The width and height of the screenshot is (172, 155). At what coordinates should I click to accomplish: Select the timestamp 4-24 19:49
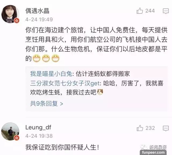point(39,20)
